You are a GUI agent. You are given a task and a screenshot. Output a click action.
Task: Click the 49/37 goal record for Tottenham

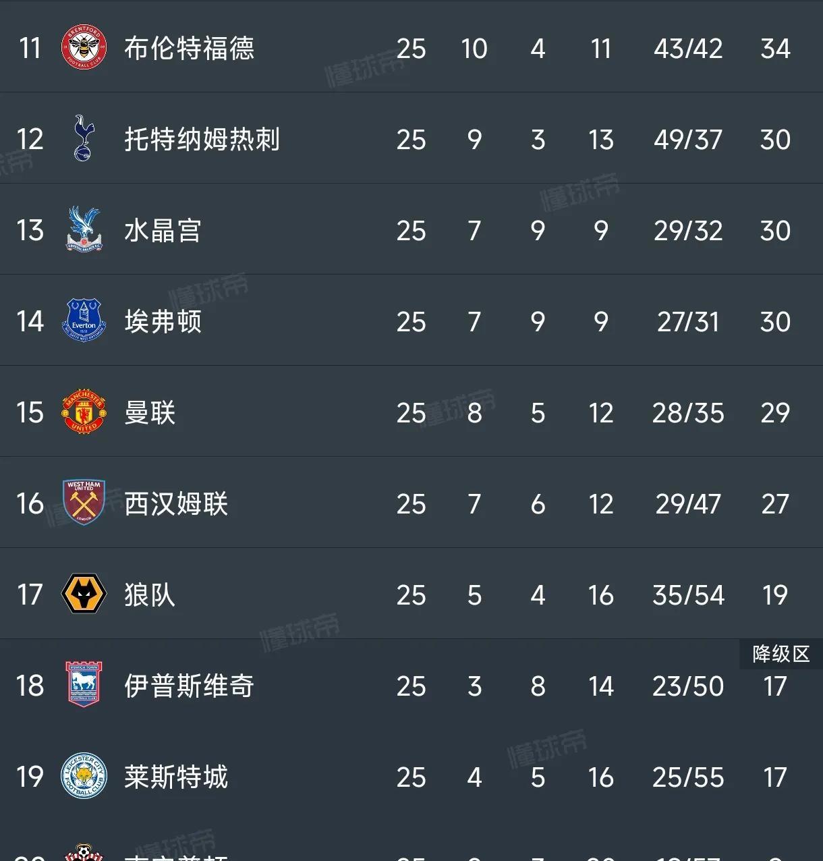tap(687, 139)
